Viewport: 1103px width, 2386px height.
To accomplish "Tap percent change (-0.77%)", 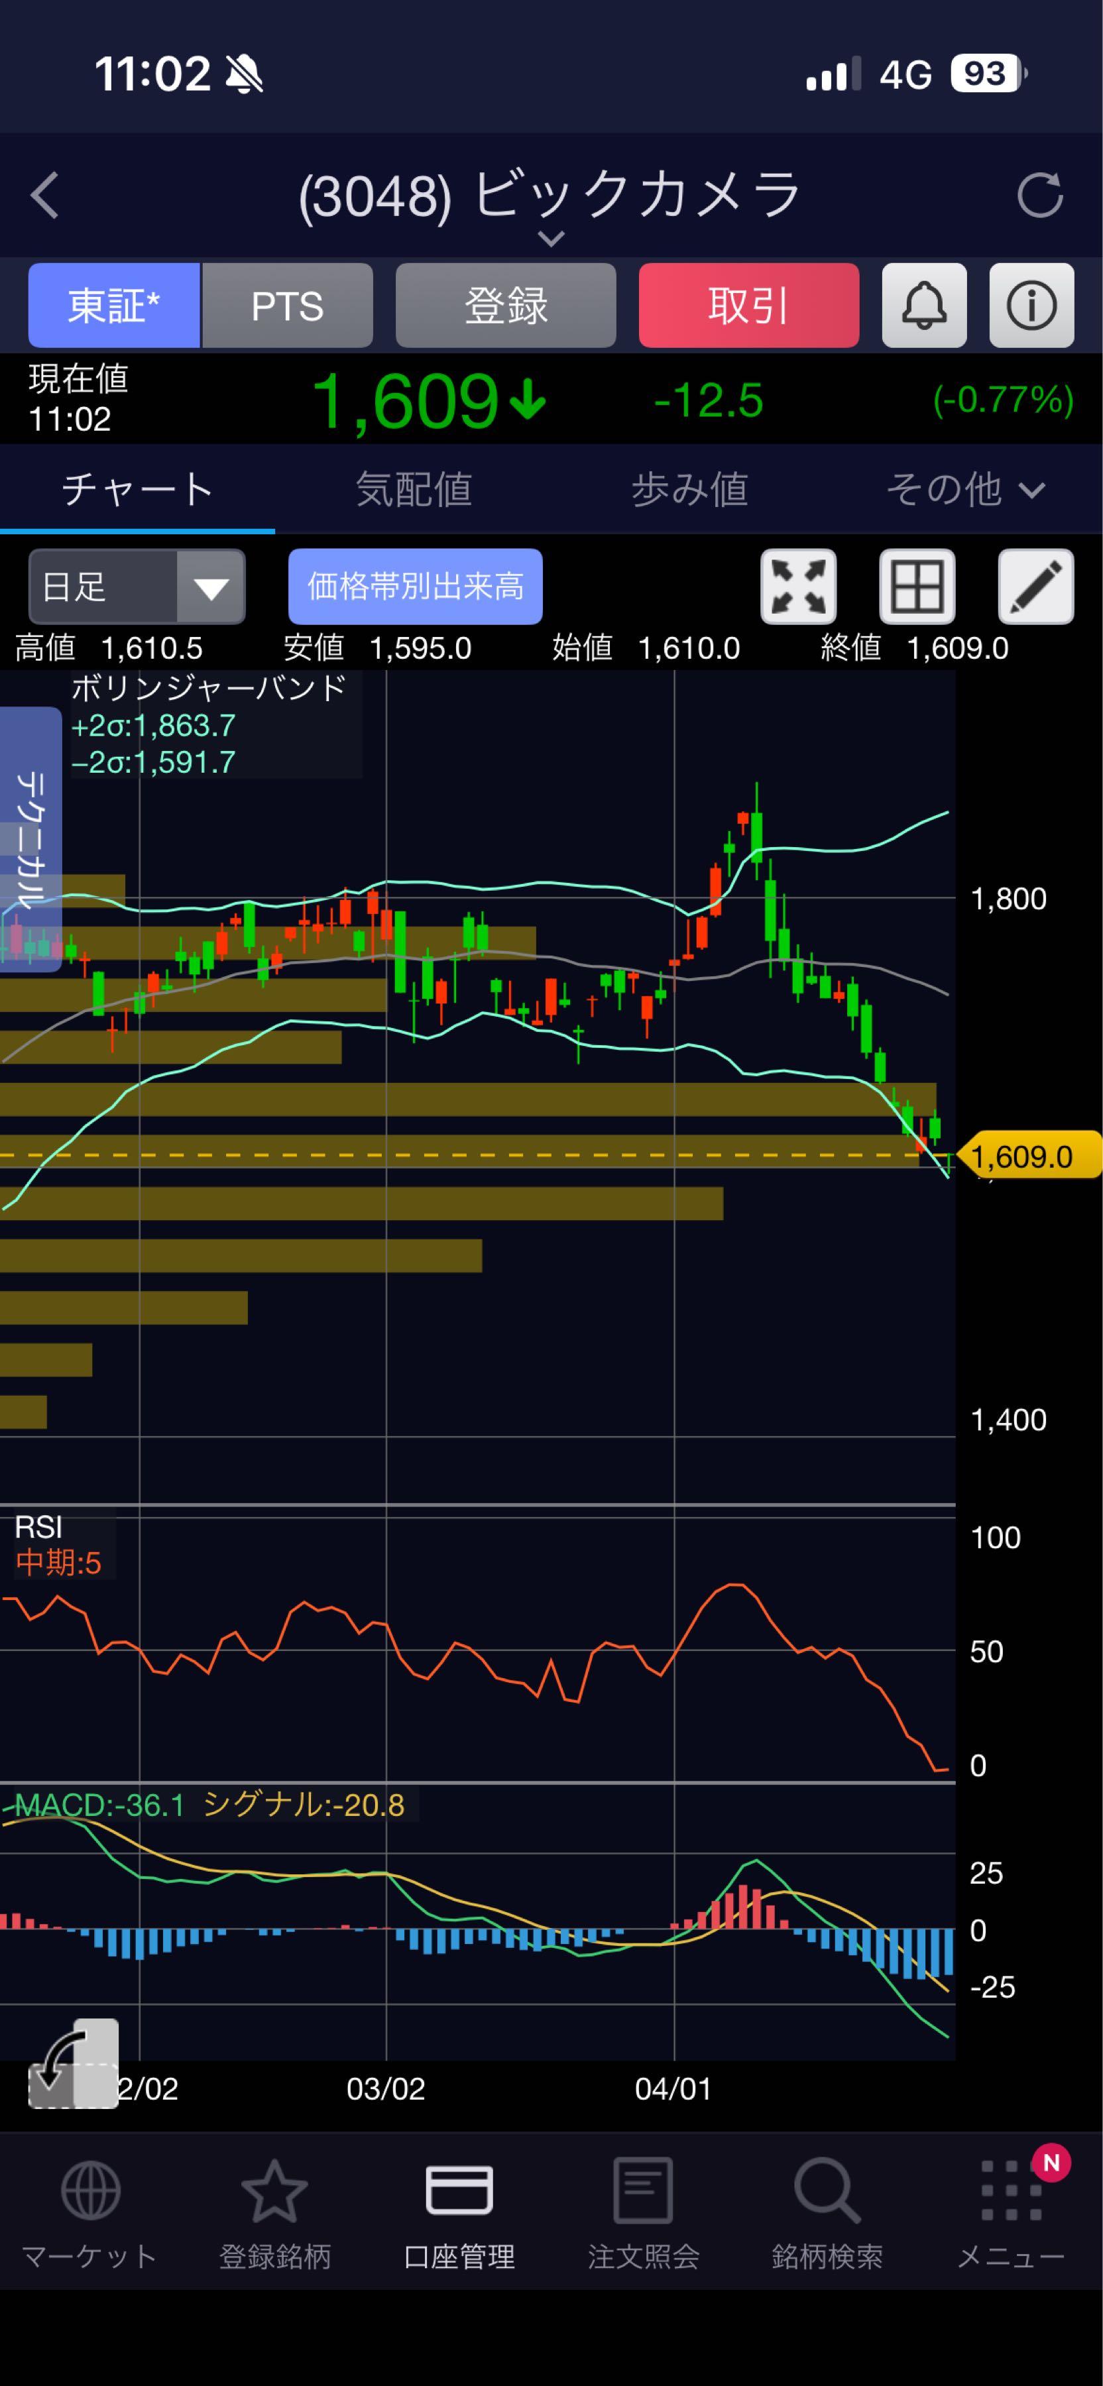I will pos(1003,400).
